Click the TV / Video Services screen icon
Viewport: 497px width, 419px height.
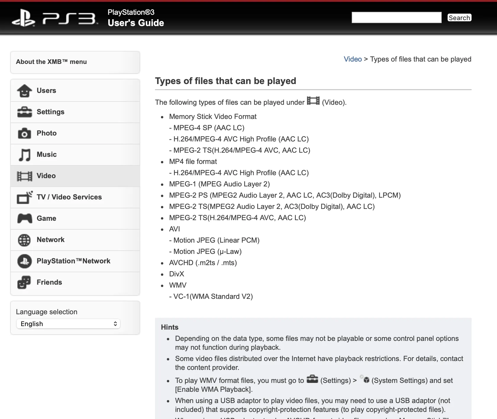25,197
